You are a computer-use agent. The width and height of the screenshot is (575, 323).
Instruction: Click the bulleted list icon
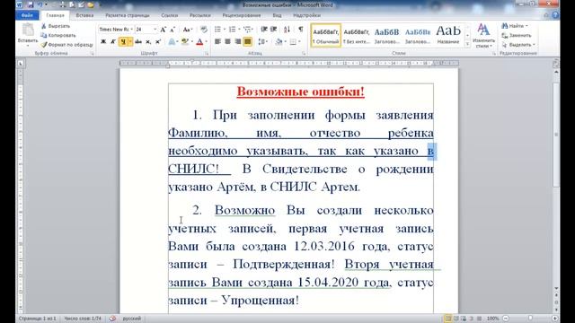pyautogui.click(x=217, y=30)
